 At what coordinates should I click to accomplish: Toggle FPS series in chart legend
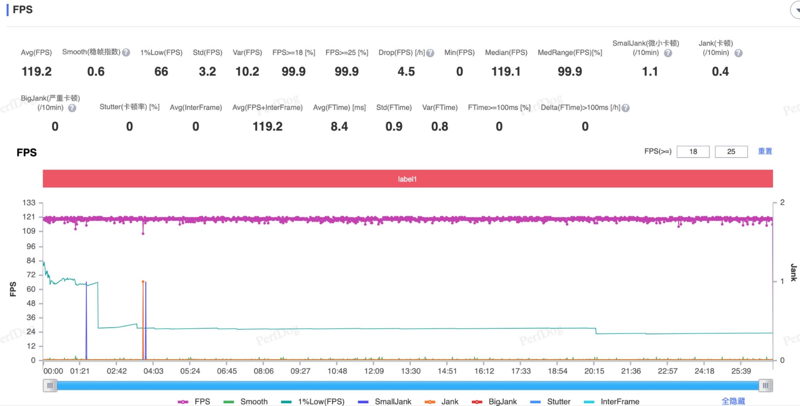click(x=194, y=401)
